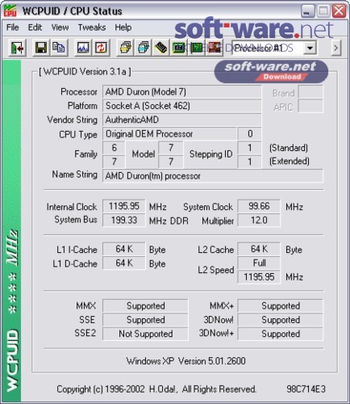Click the copy to clipboard icon

[58, 48]
